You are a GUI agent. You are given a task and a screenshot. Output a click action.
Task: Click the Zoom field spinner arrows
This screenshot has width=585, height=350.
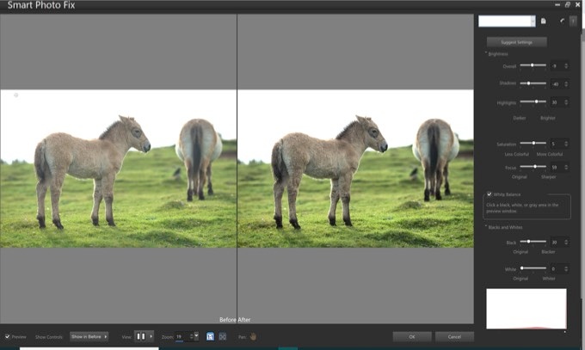click(x=191, y=336)
